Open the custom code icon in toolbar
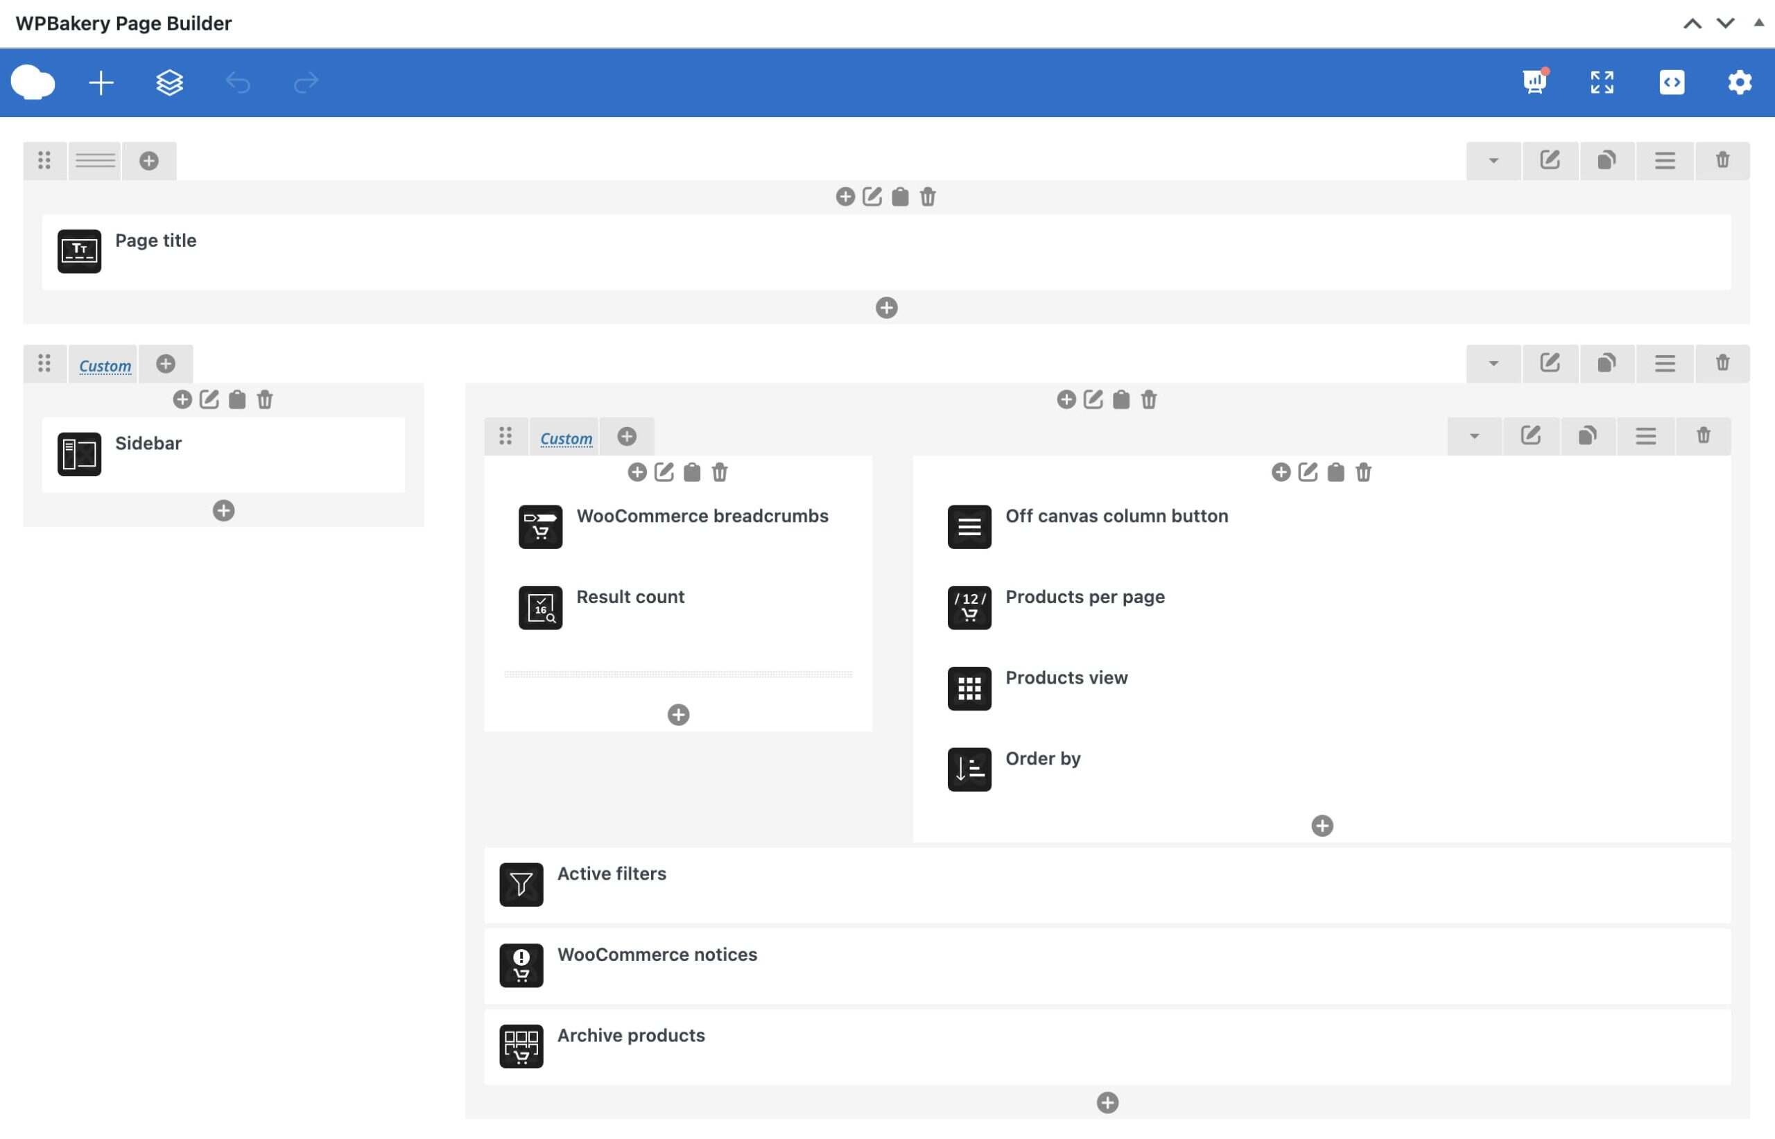The width and height of the screenshot is (1775, 1139). (1672, 82)
